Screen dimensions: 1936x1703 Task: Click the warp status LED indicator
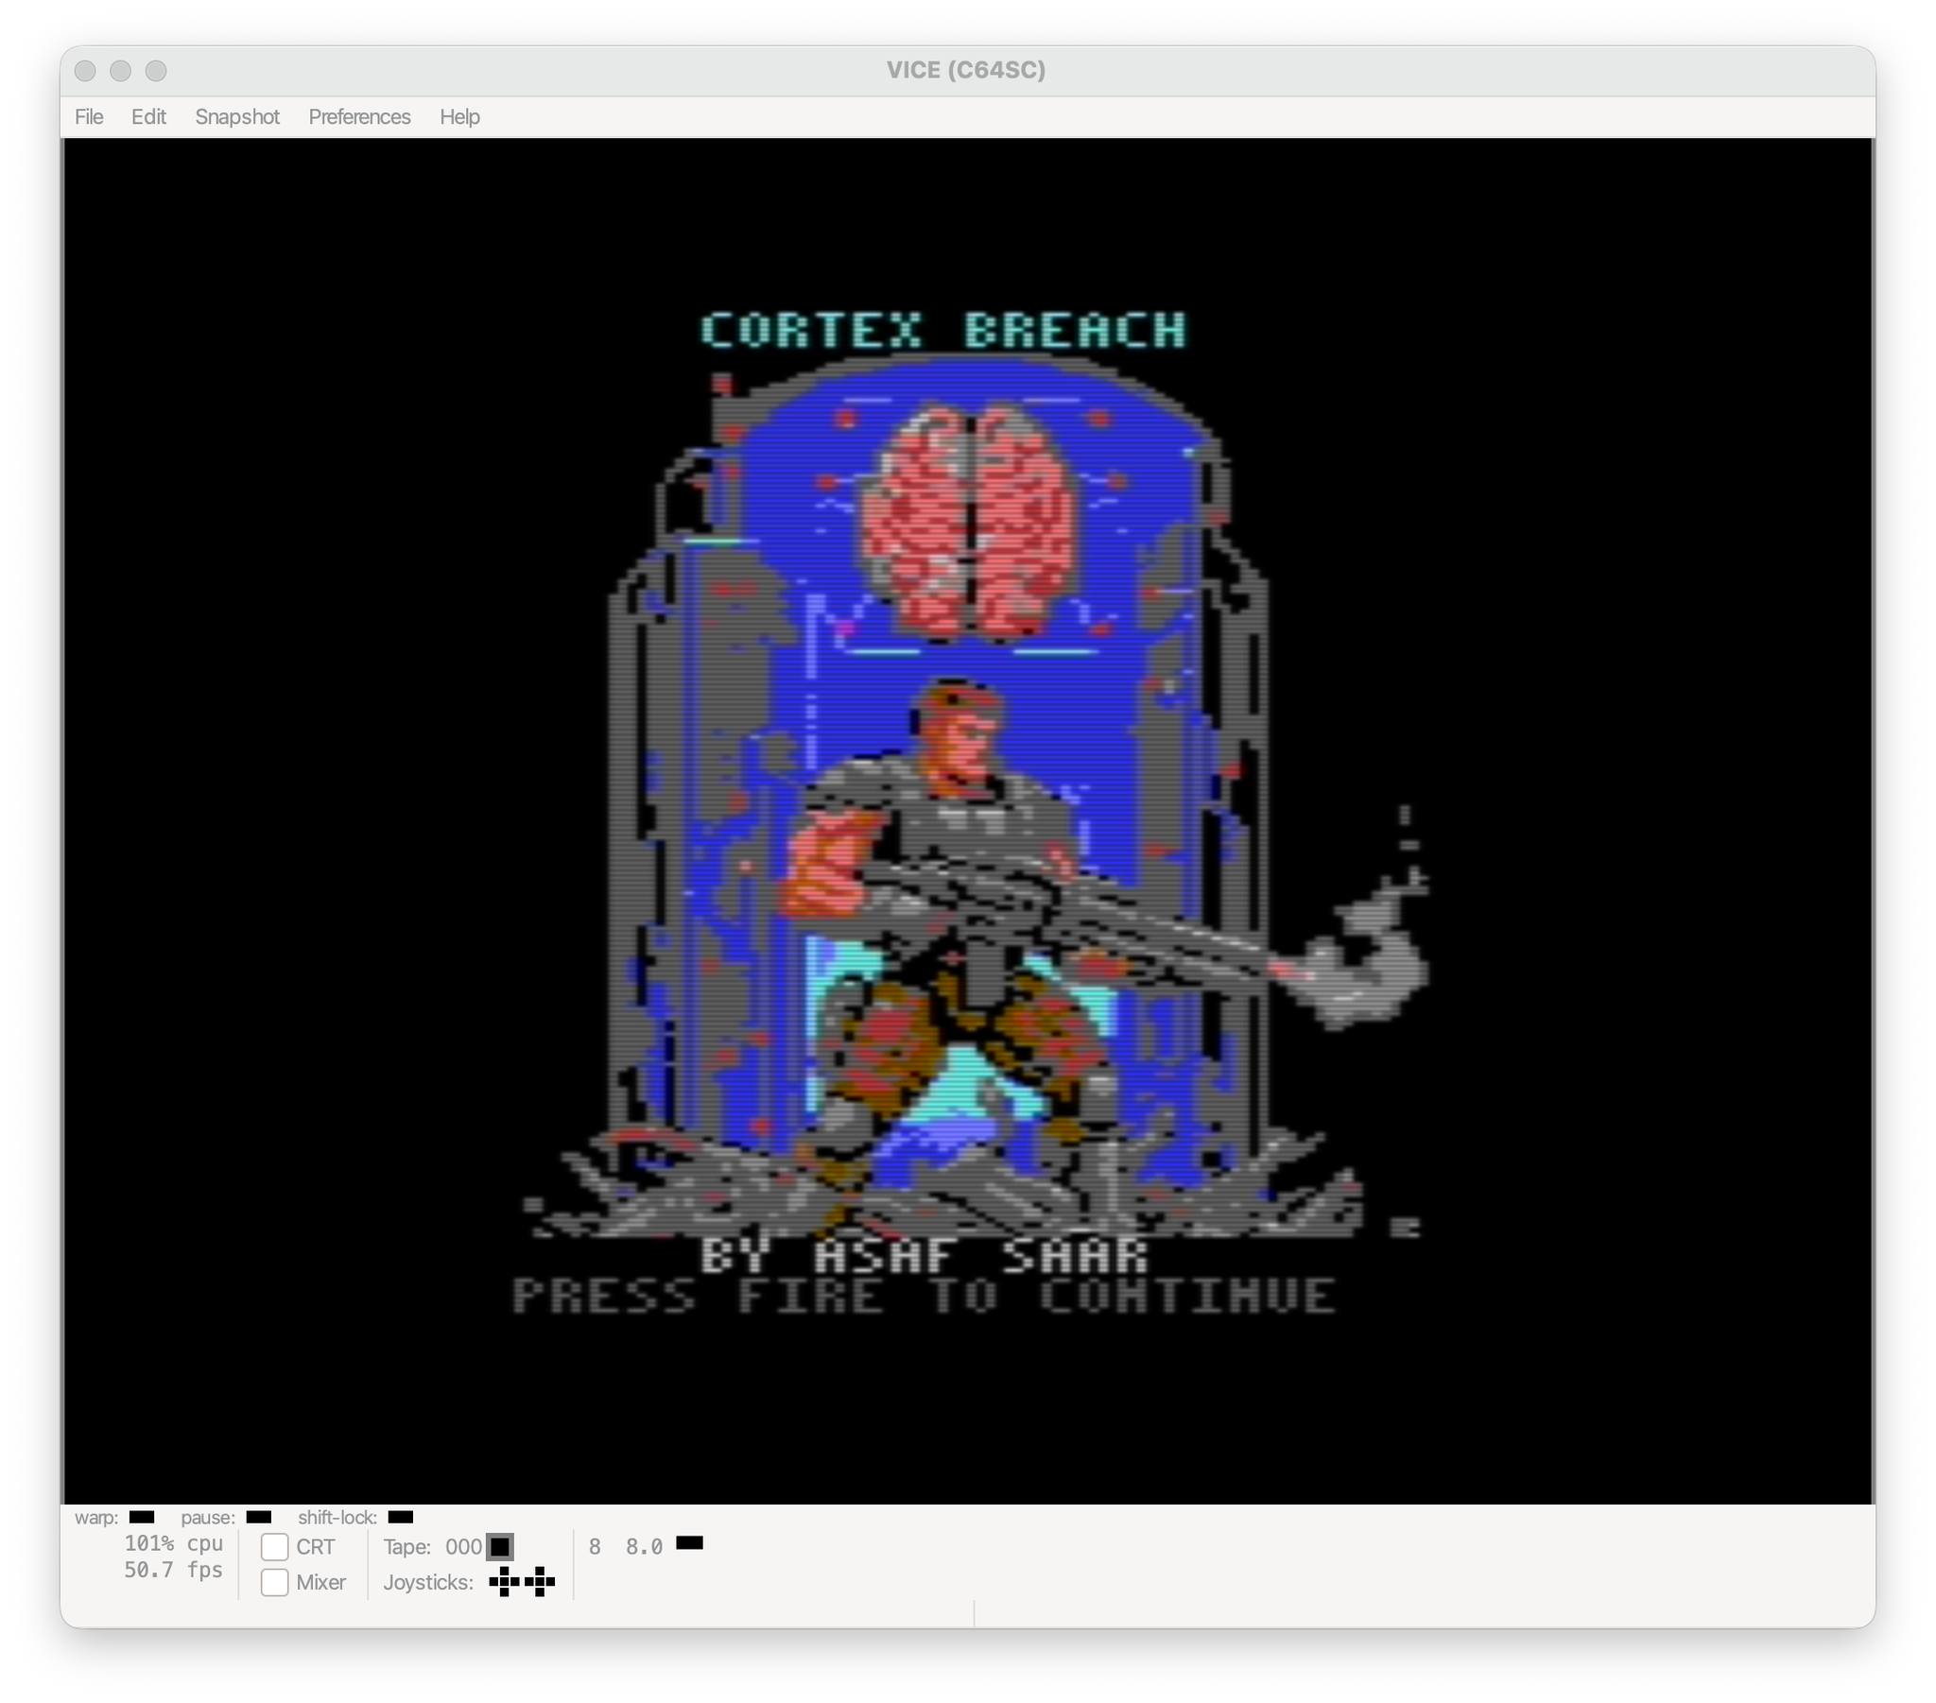pos(141,1517)
